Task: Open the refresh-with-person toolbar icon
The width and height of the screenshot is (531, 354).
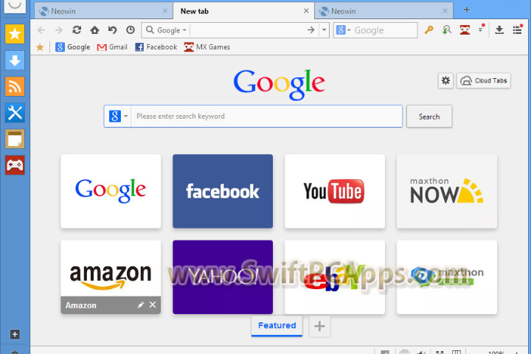Action: (447, 30)
